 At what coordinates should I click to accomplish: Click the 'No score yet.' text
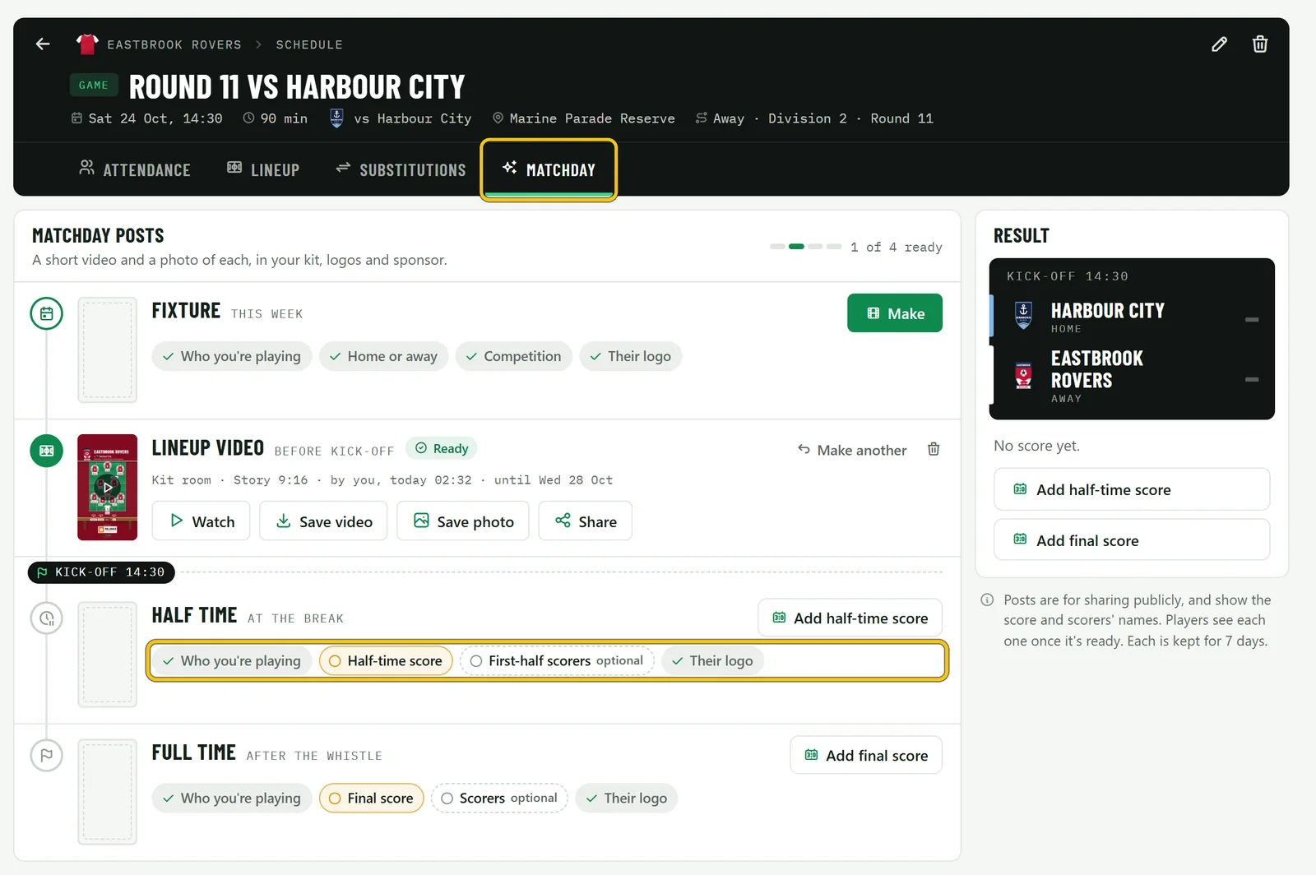click(x=1036, y=446)
